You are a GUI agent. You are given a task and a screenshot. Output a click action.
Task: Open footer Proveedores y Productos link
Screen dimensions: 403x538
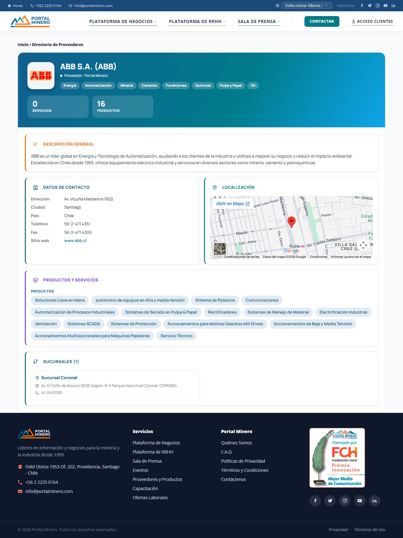coord(157,479)
